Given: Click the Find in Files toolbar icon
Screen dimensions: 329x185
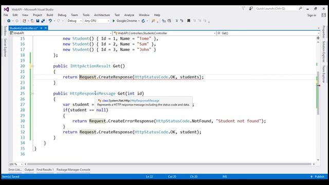Looking at the screenshot, I should (153, 21).
